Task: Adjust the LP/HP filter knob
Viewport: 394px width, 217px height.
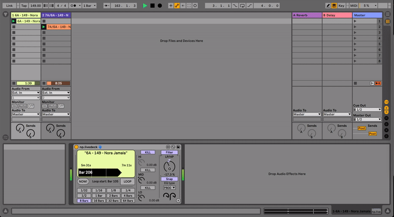Action: tap(169, 166)
